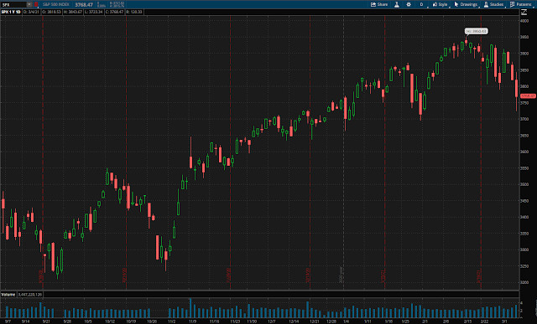
Task: Click the Studies beaker icon
Action: tap(486, 4)
